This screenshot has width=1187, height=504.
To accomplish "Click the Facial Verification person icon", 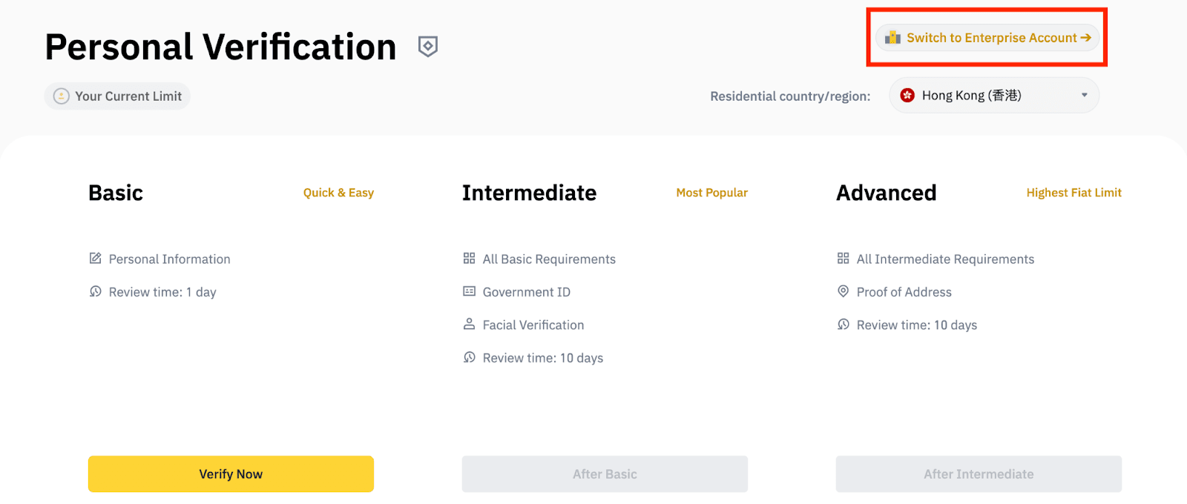I will tap(469, 325).
